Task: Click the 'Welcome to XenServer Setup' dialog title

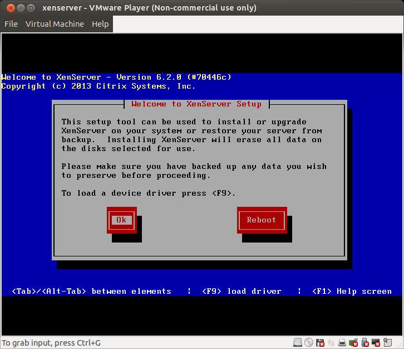Action: pyautogui.click(x=196, y=104)
